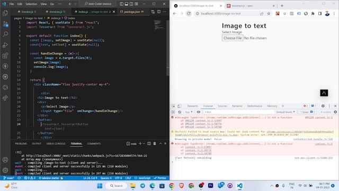Image resolution: width=339 pixels, height=191 pixels.
Task: Reload the Chrome page
Action: point(189,14)
